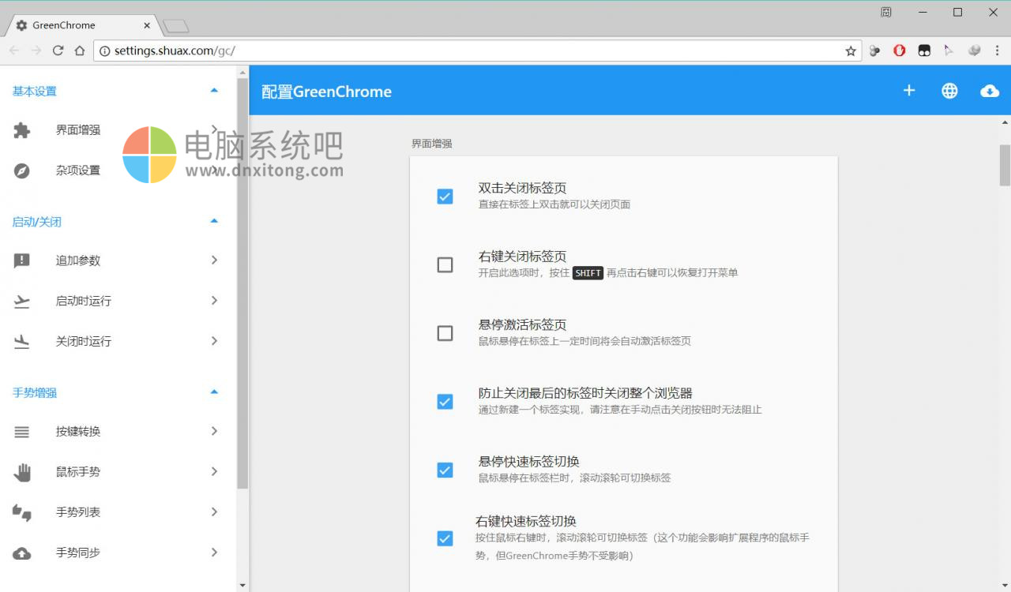Click the alert bubble icon beside 追加参数

coord(22,260)
